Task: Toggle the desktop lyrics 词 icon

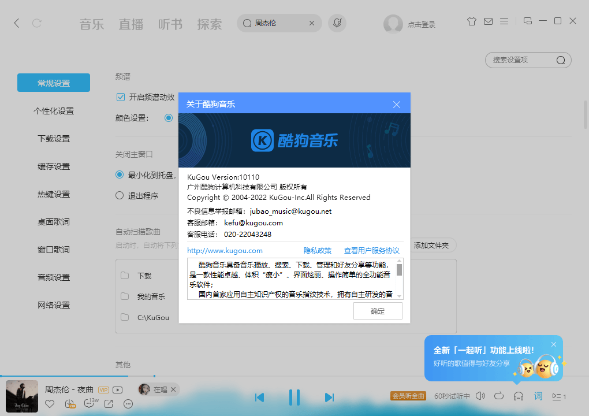Action: 538,396
